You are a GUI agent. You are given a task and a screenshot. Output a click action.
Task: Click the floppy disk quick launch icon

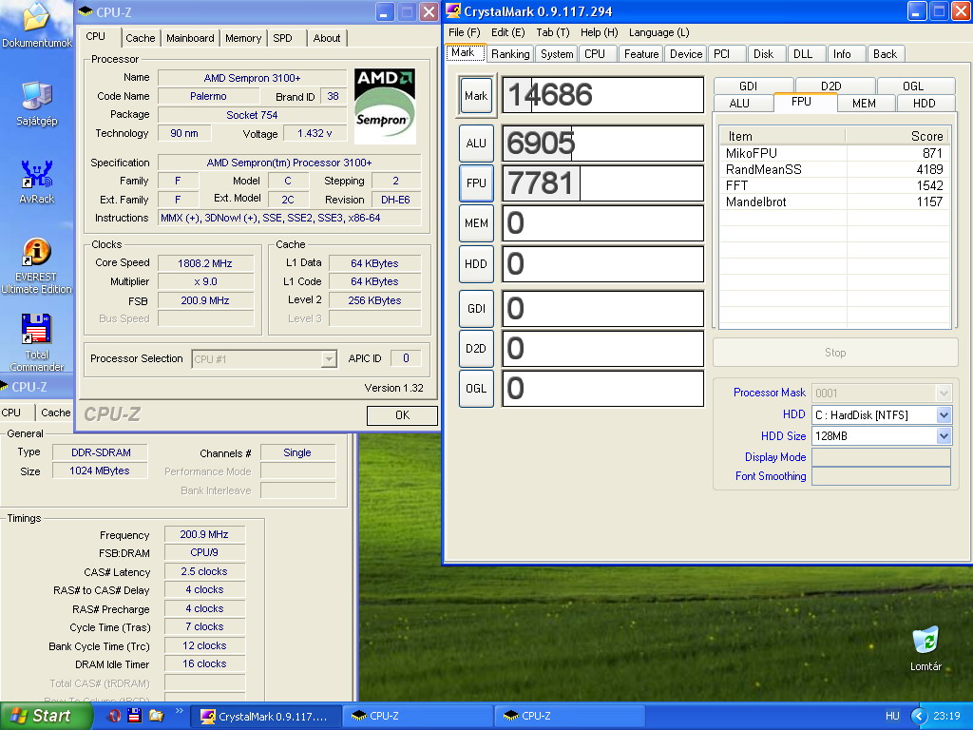click(135, 716)
